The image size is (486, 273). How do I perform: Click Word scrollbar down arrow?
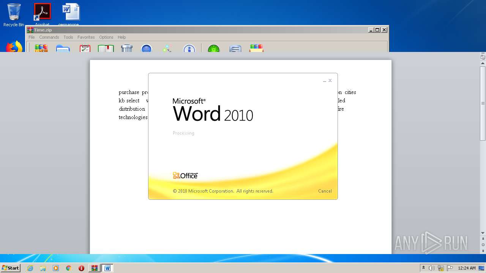[x=483, y=233]
